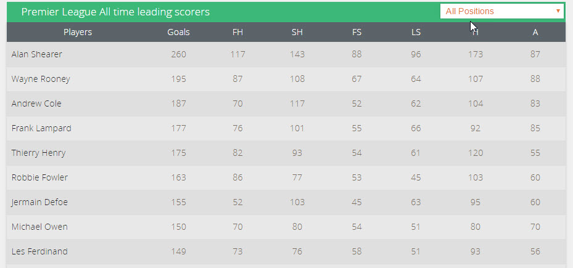Select Les Ferdinand's row name
The image size is (573, 268).
point(39,251)
